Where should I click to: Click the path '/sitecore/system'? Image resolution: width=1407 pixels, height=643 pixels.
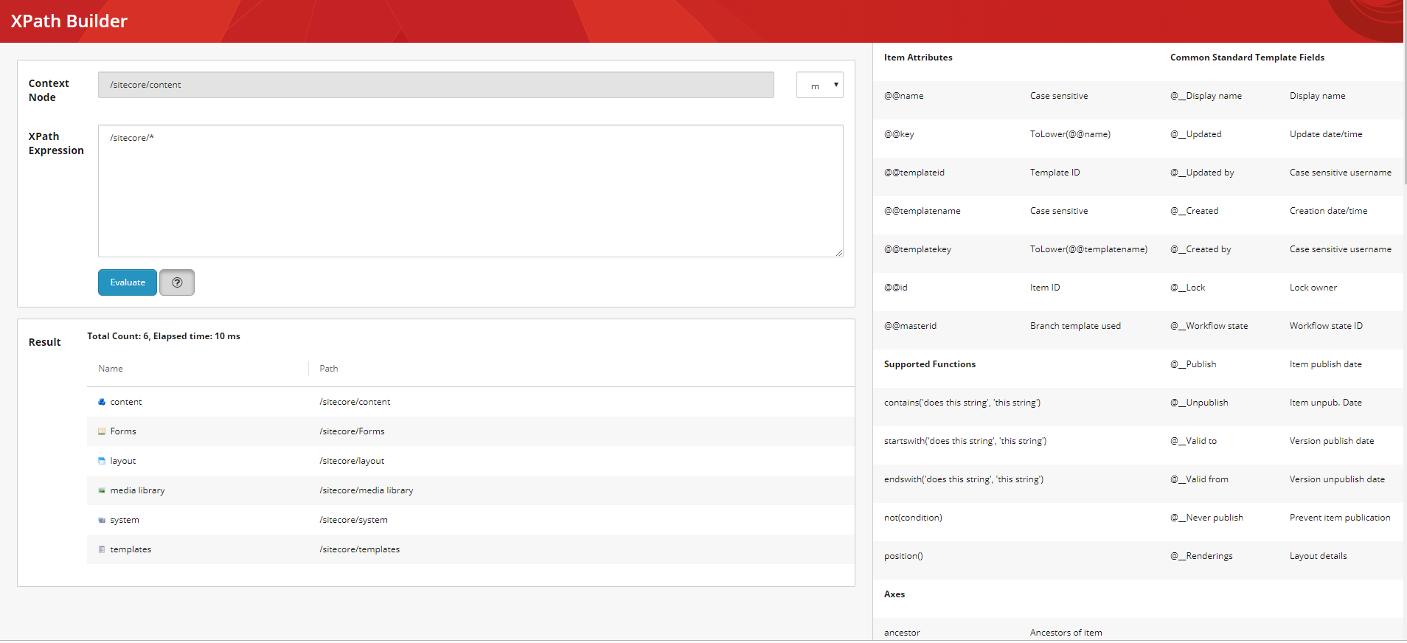tap(353, 520)
